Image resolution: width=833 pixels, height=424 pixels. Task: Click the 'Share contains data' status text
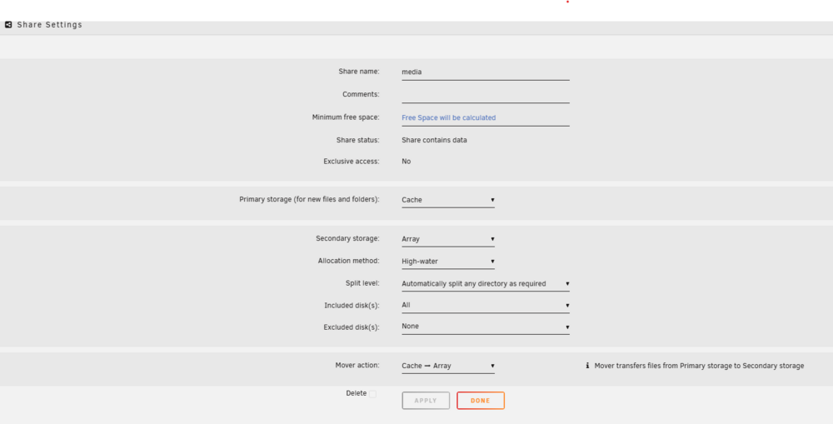[434, 140]
